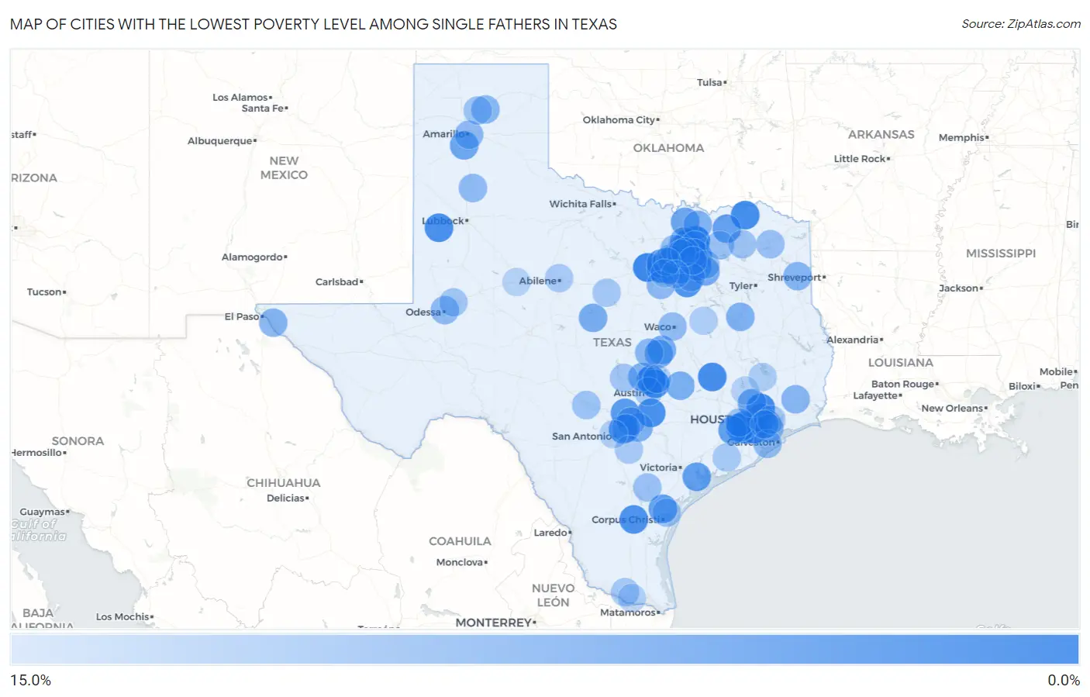1090x697 pixels.
Task: Click the Alamogordo map label
Action: tap(253, 257)
